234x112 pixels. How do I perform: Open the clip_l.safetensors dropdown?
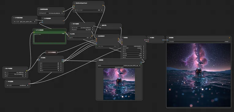click(15, 72)
